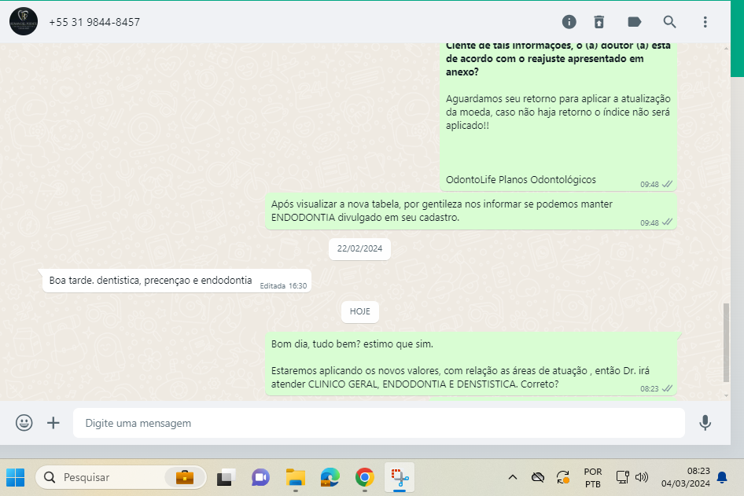Click the chat vertical scrollbar thumb
Screen dimensions: 744x496
pyautogui.click(x=726, y=343)
